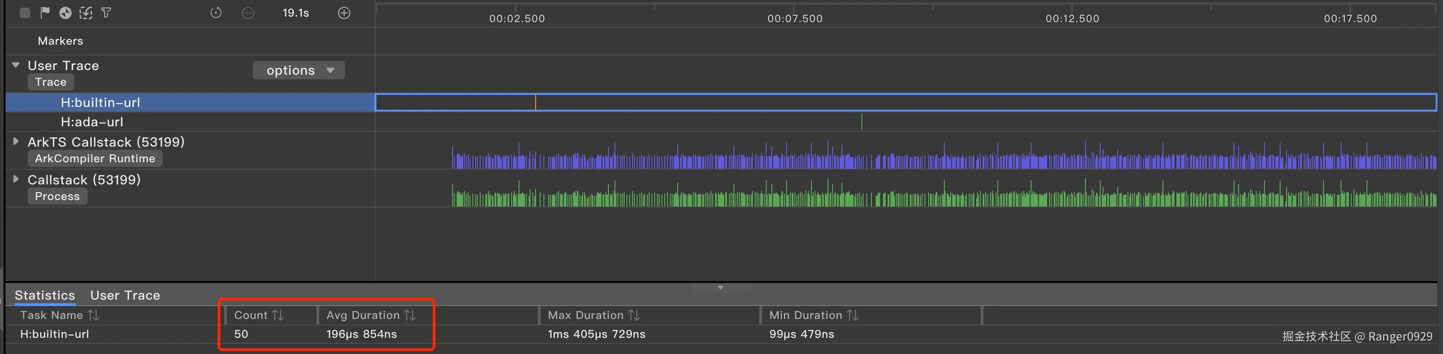Image resolution: width=1443 pixels, height=354 pixels.
Task: Zoom out the timeline with minus icon
Action: (248, 13)
